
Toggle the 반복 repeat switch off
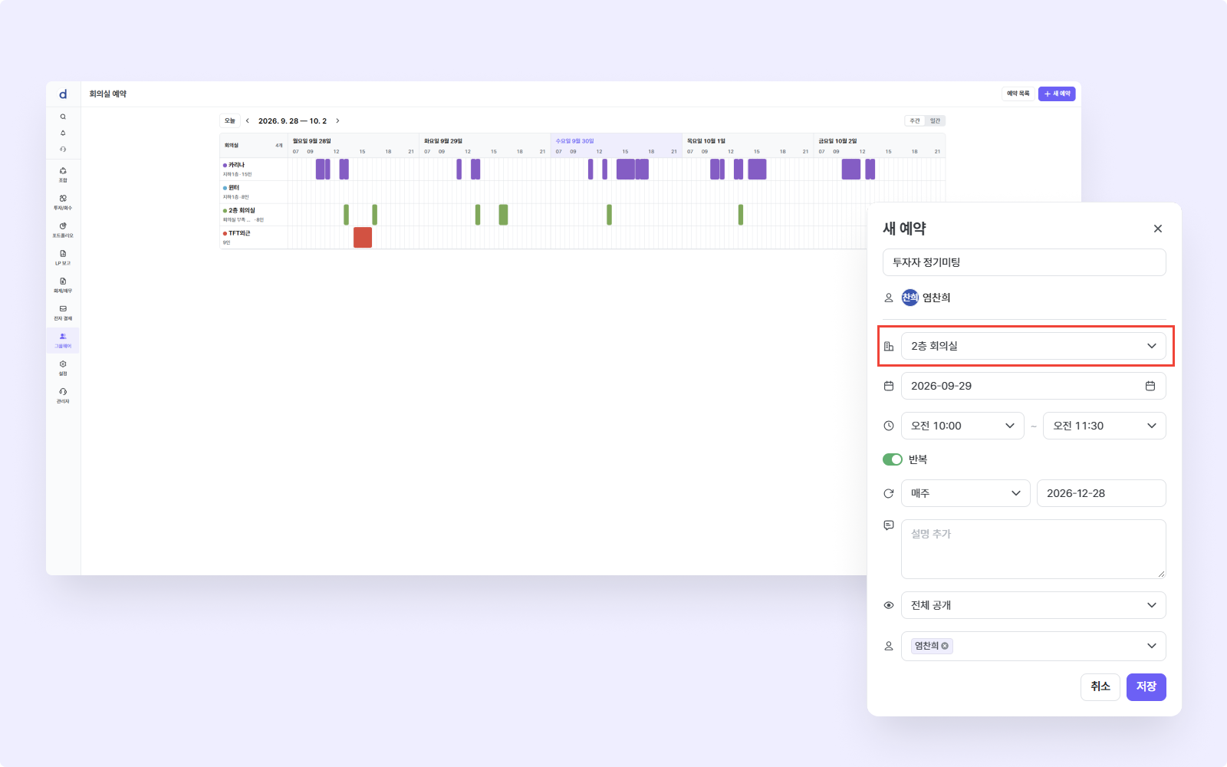(x=893, y=459)
